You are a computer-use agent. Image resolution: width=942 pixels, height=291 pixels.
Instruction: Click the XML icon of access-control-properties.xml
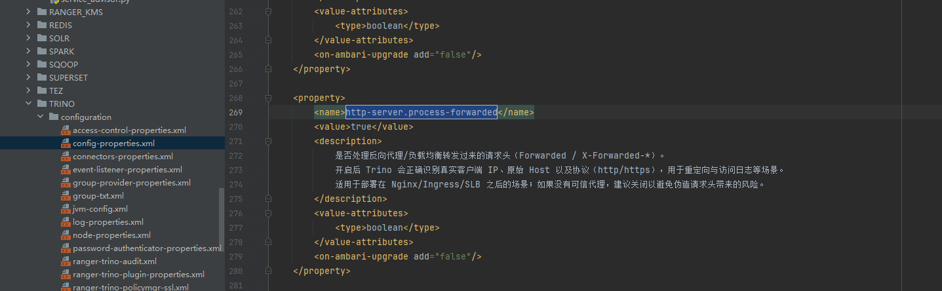66,130
